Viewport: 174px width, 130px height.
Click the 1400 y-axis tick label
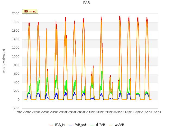pyautogui.click(x=16, y=39)
